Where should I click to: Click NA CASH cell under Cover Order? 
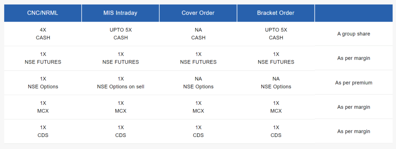[198, 34]
